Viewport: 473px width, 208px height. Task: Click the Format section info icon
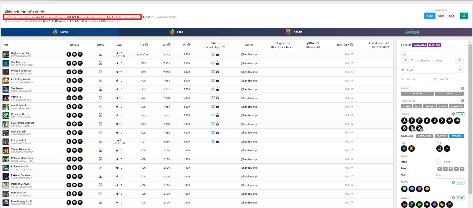point(463,89)
